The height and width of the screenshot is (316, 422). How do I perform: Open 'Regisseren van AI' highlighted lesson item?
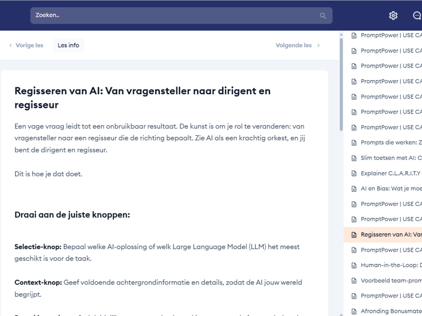coord(390,234)
